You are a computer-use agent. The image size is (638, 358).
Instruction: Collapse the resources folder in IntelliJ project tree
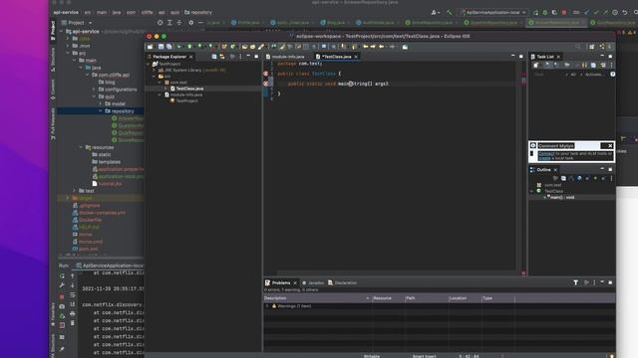(81, 147)
